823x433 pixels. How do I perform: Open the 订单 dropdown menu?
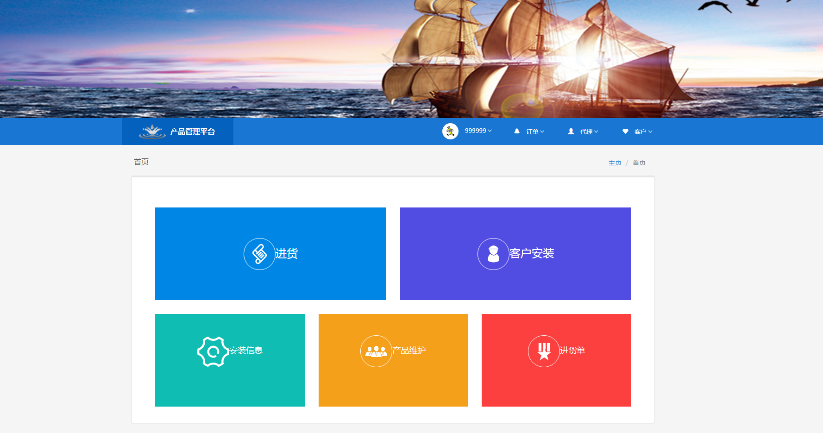[x=535, y=132]
